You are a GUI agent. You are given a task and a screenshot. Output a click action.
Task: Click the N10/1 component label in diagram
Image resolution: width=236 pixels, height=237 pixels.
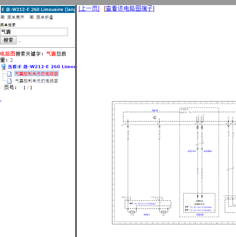tap(146, 215)
